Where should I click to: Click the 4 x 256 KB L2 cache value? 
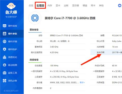pyautogui.click(x=64, y=77)
